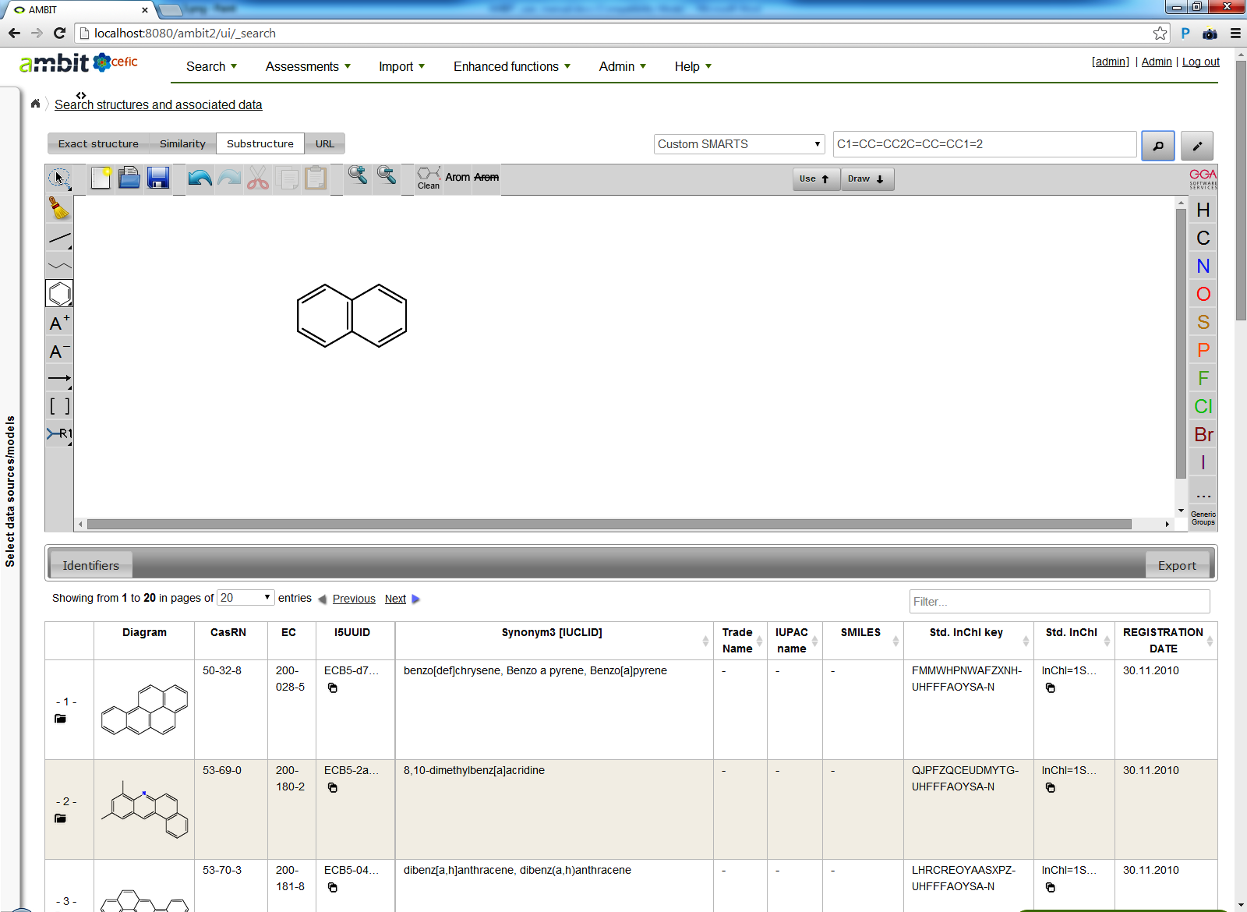The image size is (1247, 912).
Task: Go to the Previous results page
Action: point(354,599)
